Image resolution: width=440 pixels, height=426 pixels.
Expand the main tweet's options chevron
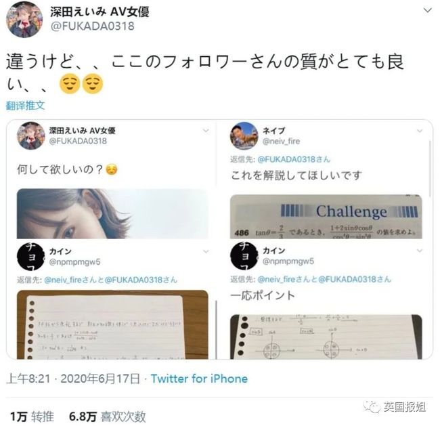click(427, 11)
